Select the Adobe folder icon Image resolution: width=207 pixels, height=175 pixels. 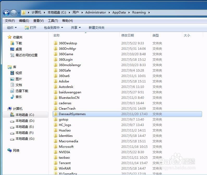click(55, 81)
